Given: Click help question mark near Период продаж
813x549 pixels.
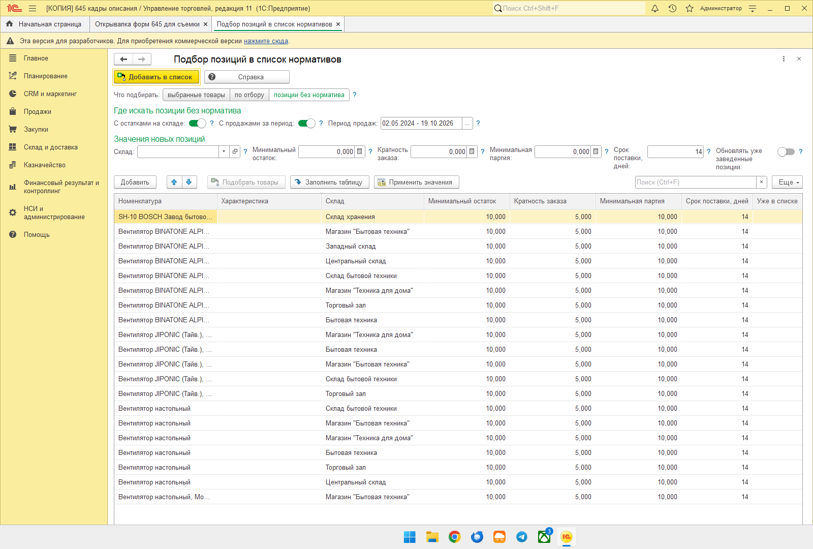Looking at the screenshot, I should coord(478,123).
